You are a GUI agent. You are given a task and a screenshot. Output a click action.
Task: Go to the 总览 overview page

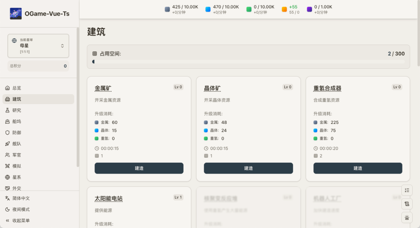click(17, 88)
